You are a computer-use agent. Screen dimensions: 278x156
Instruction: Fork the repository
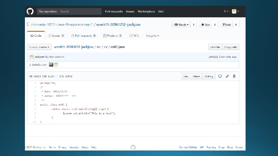click(x=226, y=25)
